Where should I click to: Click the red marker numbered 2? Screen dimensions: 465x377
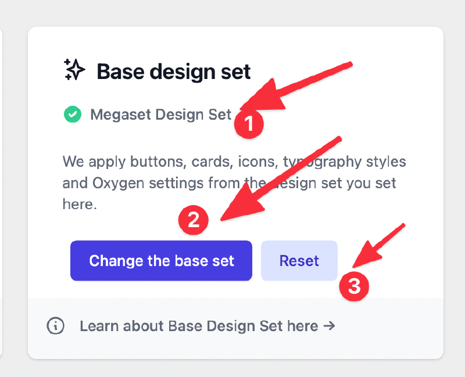click(195, 220)
